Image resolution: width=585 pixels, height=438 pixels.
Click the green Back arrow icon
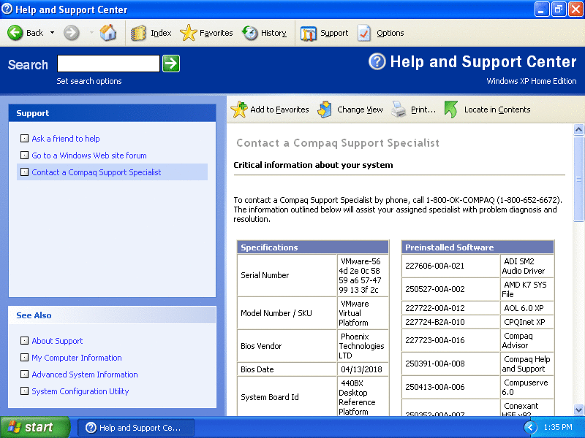click(15, 33)
